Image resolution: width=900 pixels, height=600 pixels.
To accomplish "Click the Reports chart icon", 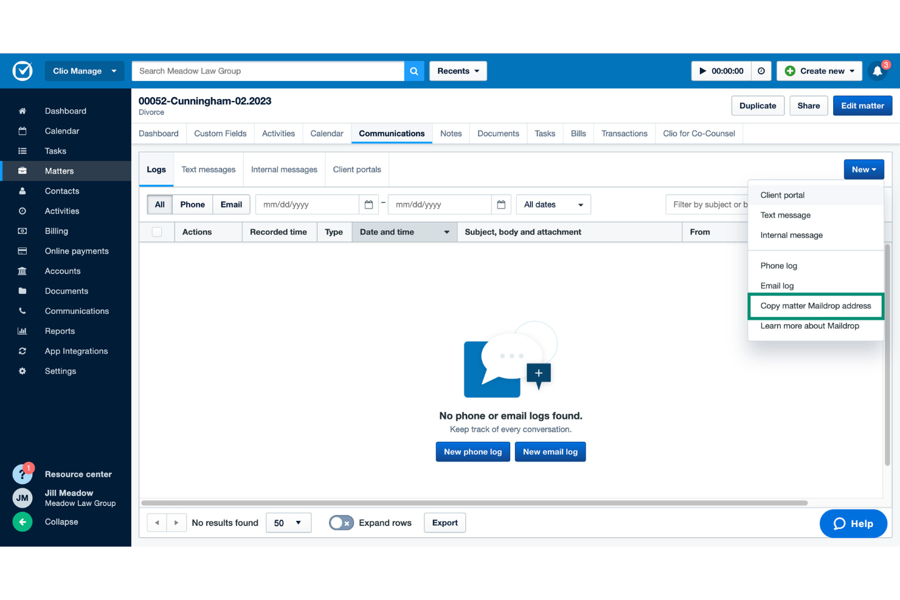I will pyautogui.click(x=22, y=331).
